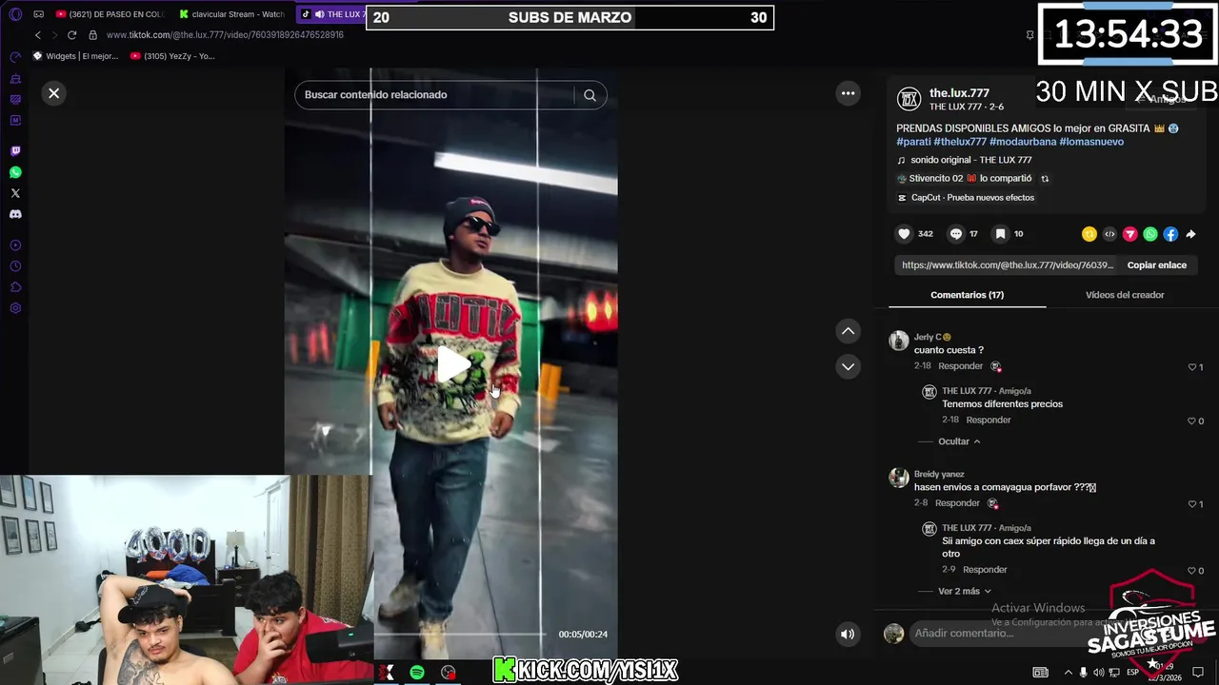
Task: Open 'sonido original - THE LUX 777' sound
Action: tap(970, 160)
